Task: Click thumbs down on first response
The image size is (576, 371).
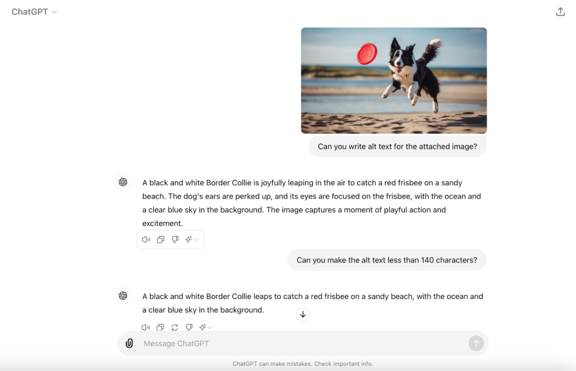Action: [x=175, y=240]
